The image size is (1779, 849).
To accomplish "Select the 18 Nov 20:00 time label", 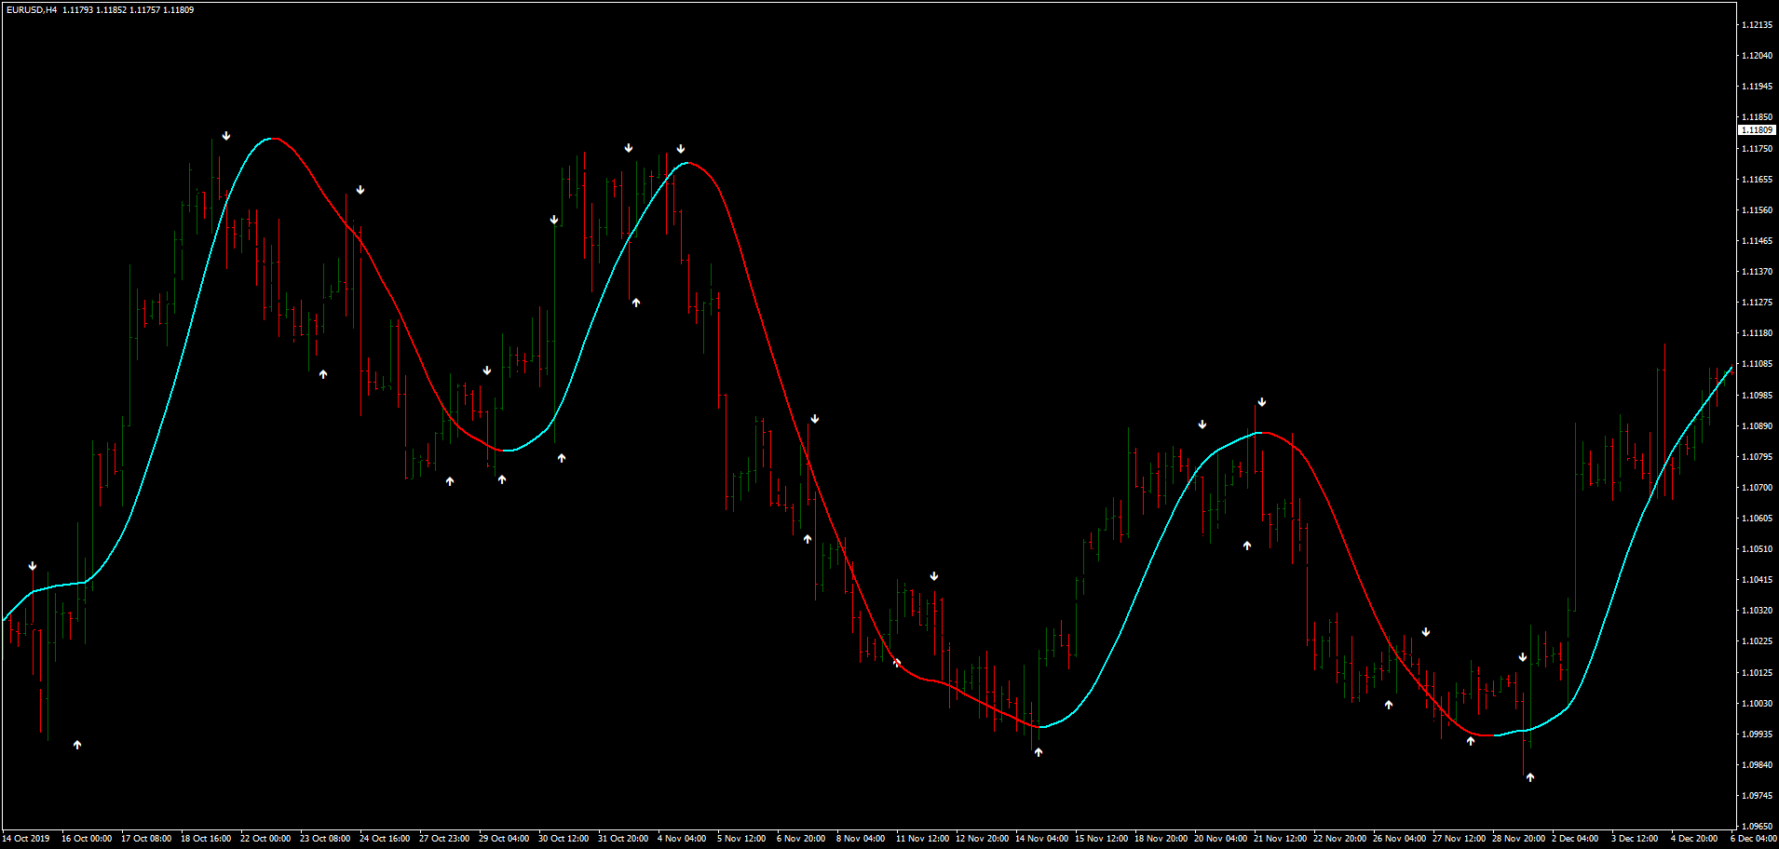I will pos(1161,839).
